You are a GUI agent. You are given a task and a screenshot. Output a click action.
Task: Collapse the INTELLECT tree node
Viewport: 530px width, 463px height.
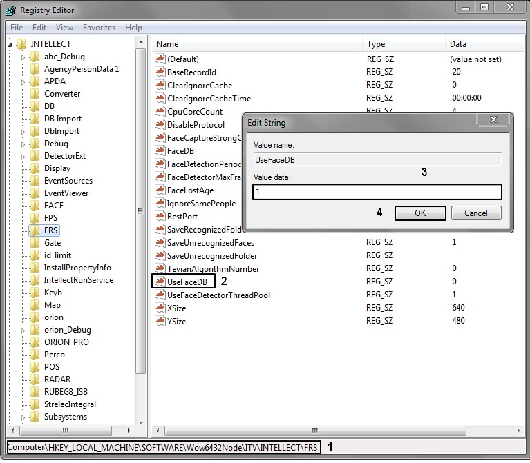coord(10,44)
